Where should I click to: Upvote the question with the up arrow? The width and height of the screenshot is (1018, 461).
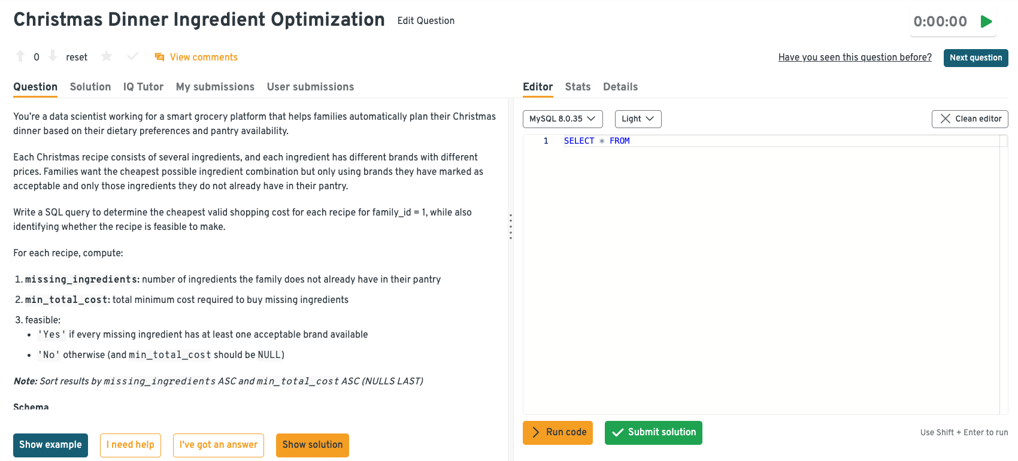click(x=20, y=56)
